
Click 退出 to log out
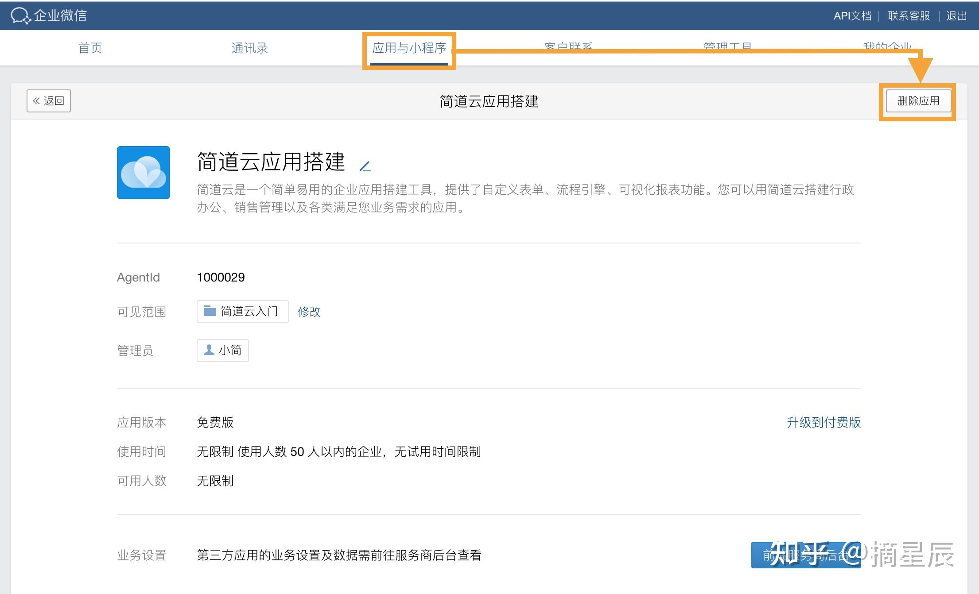pos(956,16)
